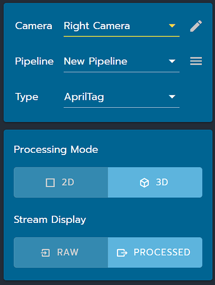The height and width of the screenshot is (285, 215).
Task: Toggle the RAW stream display
Action: coord(61,253)
